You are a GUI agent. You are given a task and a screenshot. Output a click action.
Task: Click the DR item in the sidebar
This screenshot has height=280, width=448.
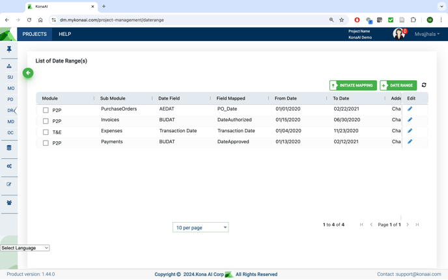(x=10, y=111)
